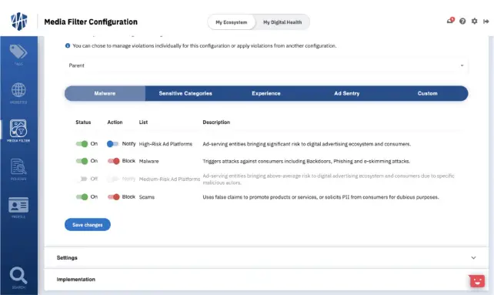This screenshot has height=295, width=494.
Task: Click the Action column header
Action: click(x=115, y=122)
